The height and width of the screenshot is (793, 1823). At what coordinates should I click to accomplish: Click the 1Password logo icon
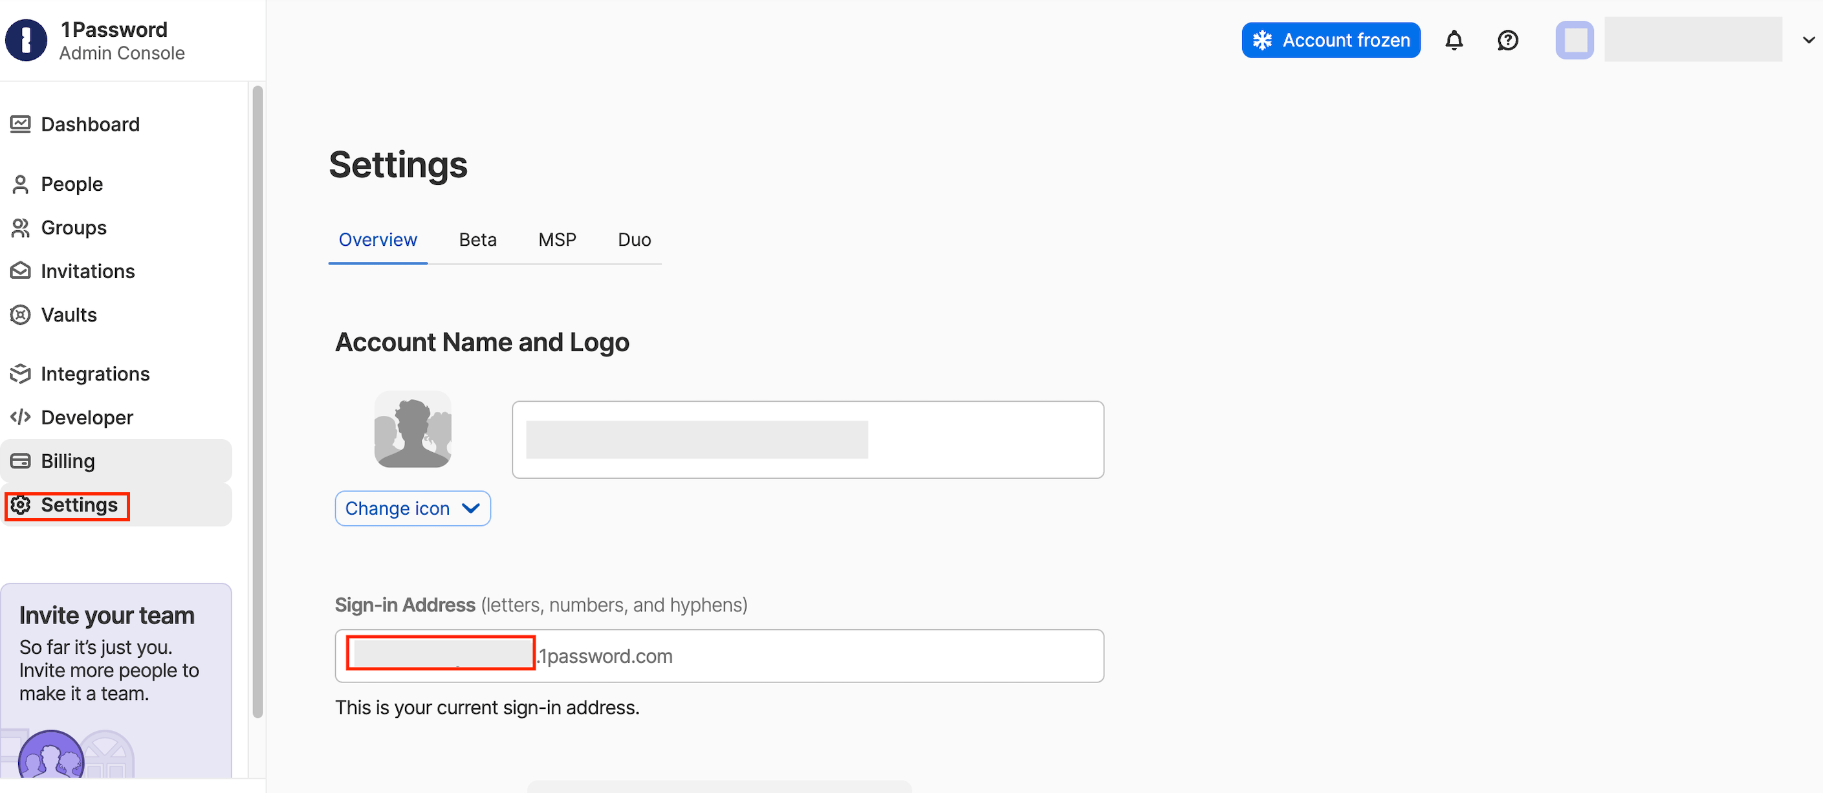coord(26,40)
